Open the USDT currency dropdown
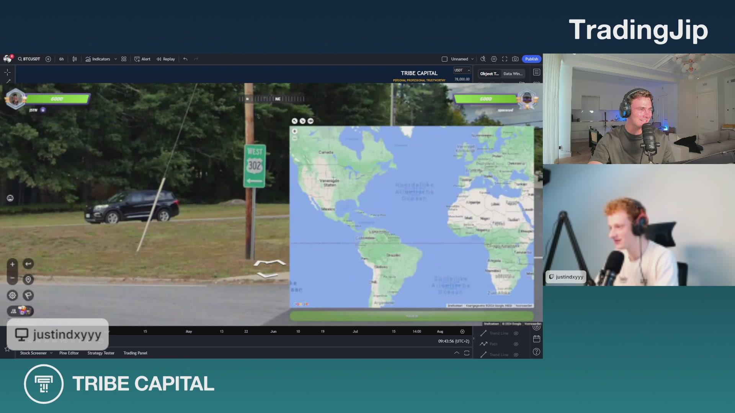735x413 pixels. 462,70
